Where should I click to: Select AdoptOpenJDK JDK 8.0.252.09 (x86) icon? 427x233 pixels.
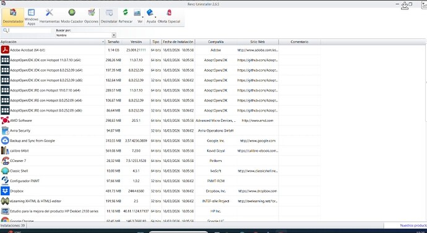[5, 80]
